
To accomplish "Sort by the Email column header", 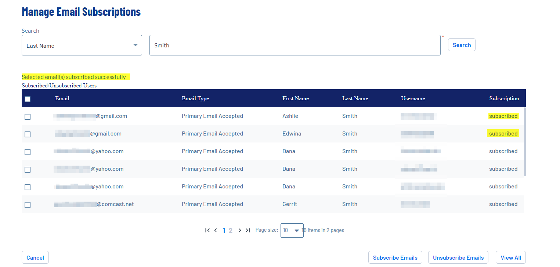I will (x=62, y=98).
